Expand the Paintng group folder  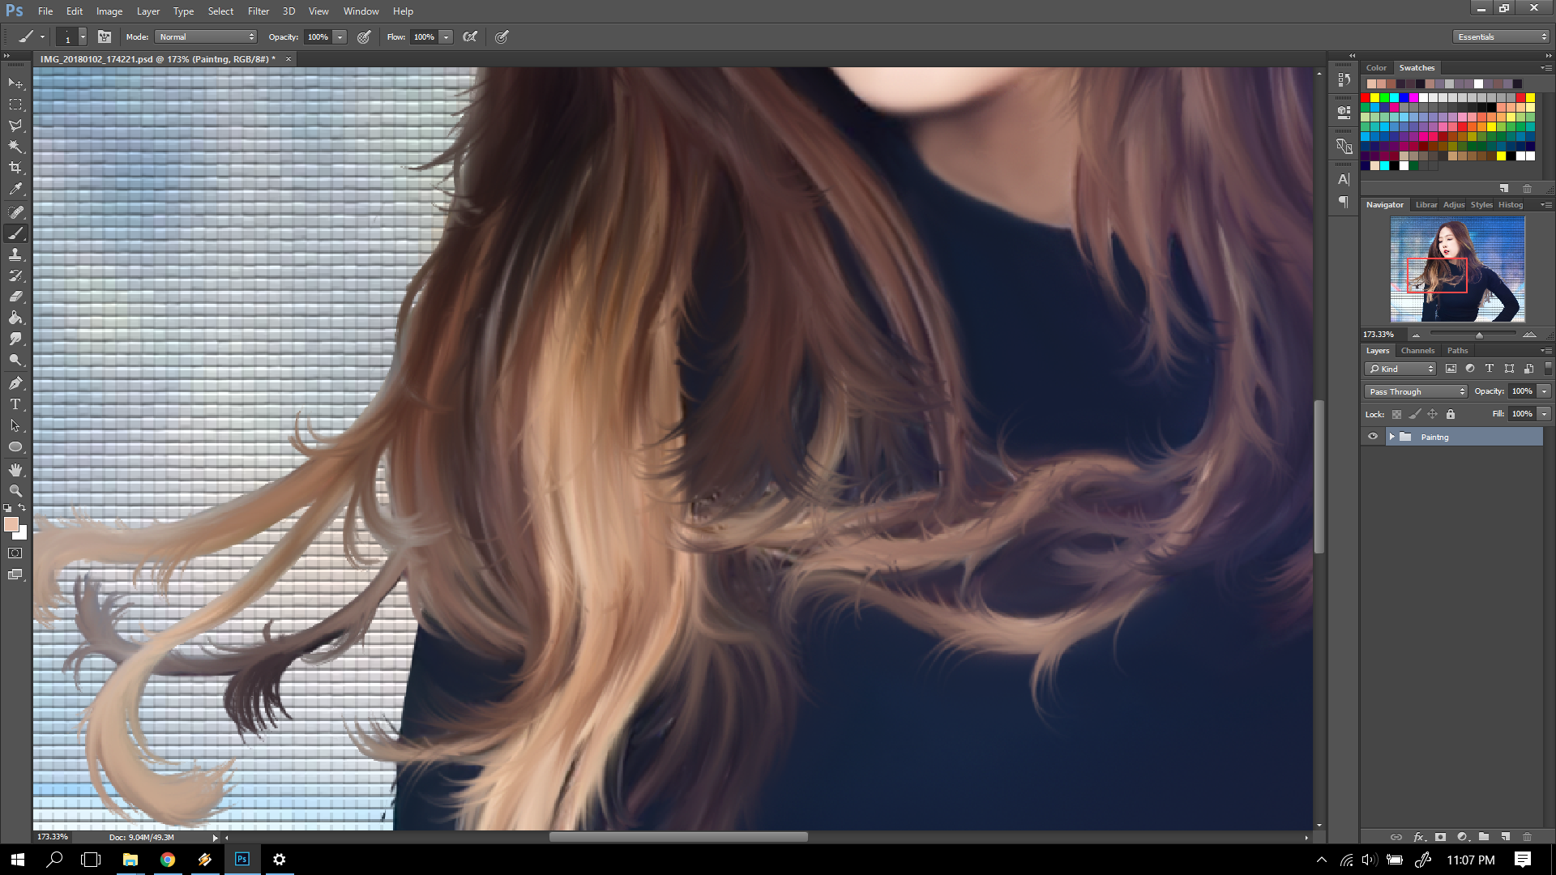point(1391,437)
